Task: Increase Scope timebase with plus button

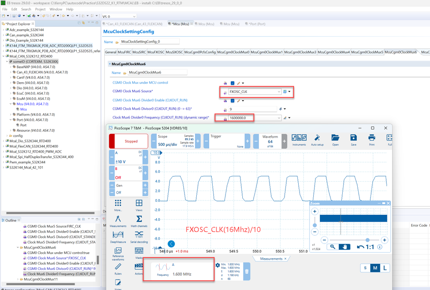Action: coord(198,141)
